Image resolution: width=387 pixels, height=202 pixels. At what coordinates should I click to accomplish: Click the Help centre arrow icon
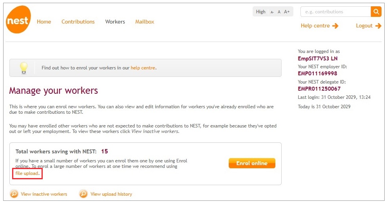[x=335, y=26]
